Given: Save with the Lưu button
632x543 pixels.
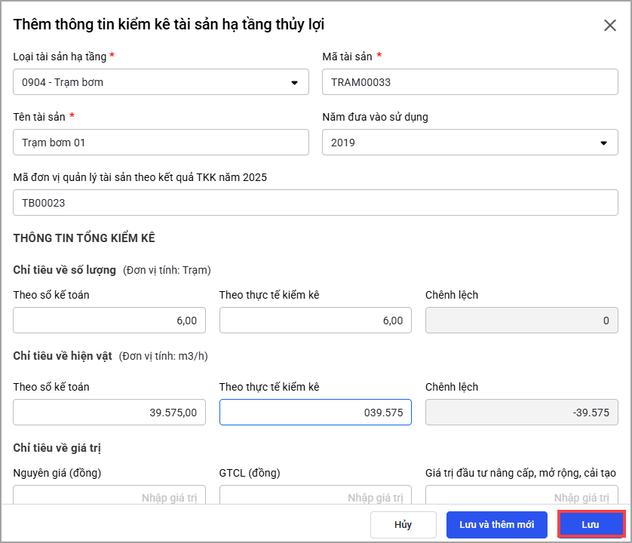Looking at the screenshot, I should tap(591, 524).
